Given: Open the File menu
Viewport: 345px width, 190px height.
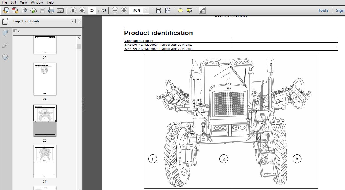Looking at the screenshot, I should click(4, 2).
